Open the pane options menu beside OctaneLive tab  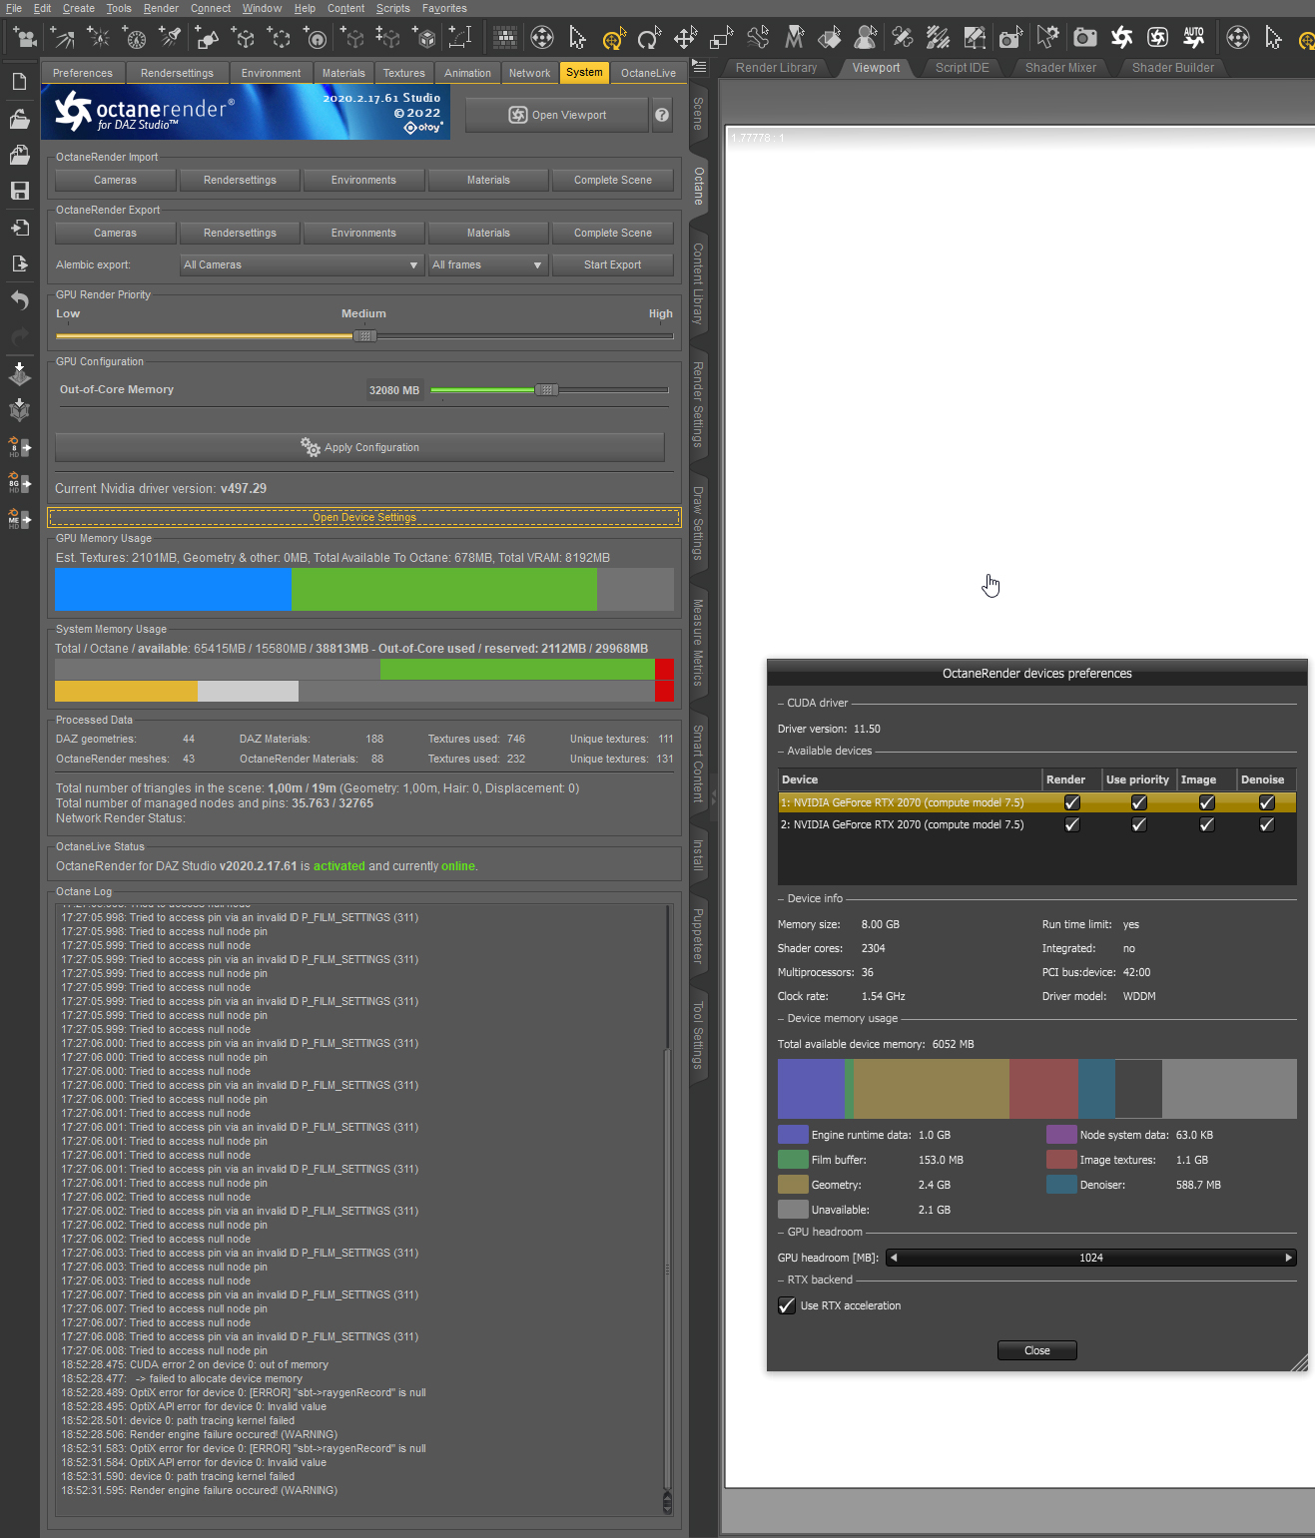coord(699,67)
